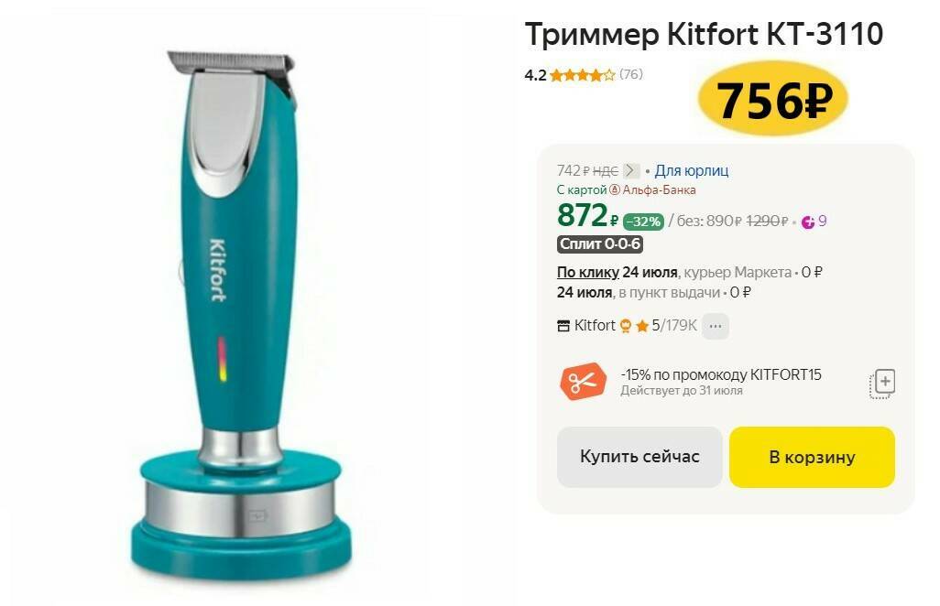The height and width of the screenshot is (606, 940).
Task: Add the trimmer to cart with В корзину
Action: (x=812, y=457)
